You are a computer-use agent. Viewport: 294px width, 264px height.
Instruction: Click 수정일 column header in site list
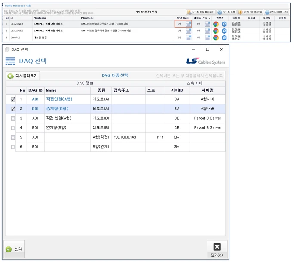tap(266, 18)
